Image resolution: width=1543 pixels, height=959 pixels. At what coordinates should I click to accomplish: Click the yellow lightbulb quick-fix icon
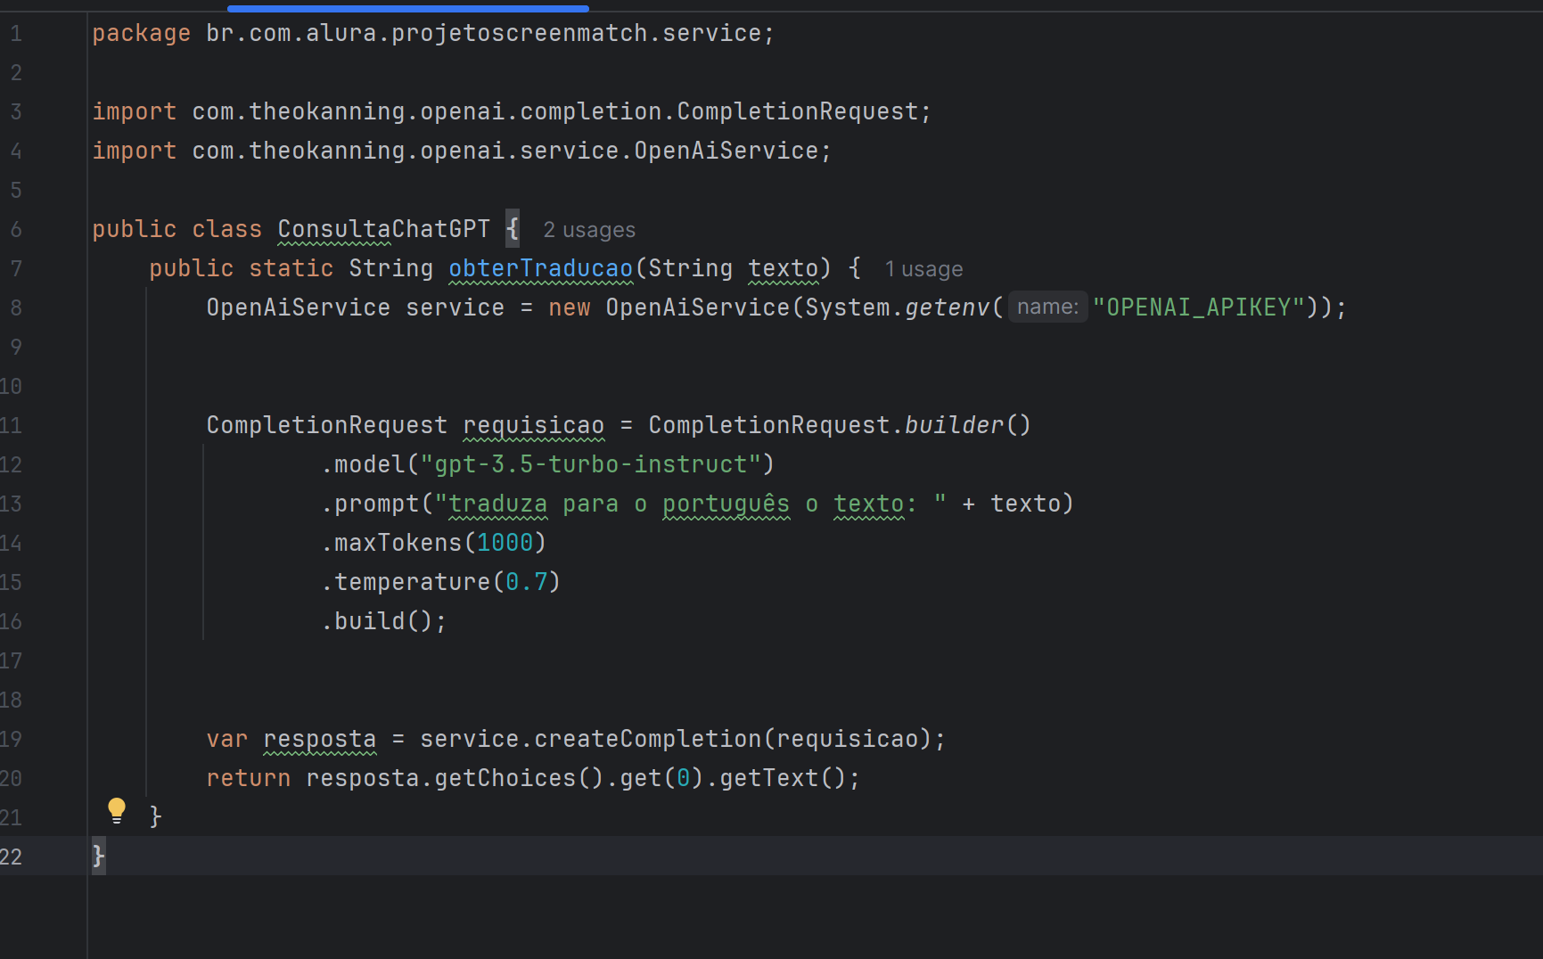point(117,810)
